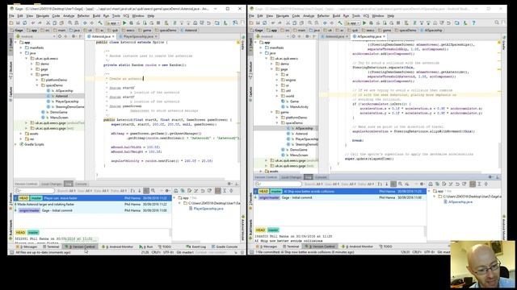Click the settings gear in left Version Control panel
The width and height of the screenshot is (517, 290).
click(229, 184)
